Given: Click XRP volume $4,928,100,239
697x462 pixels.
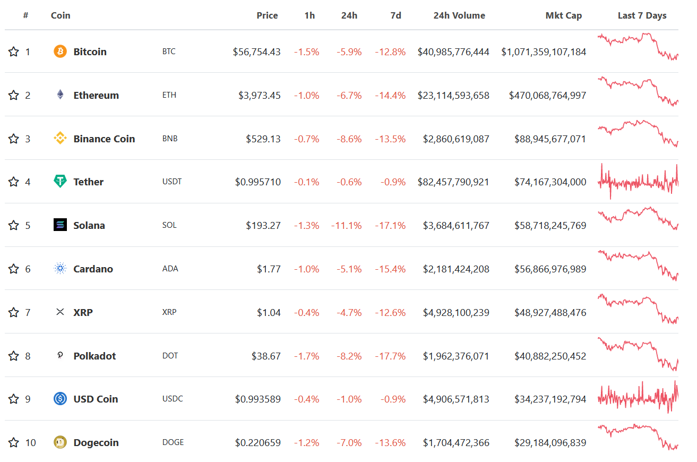Looking at the screenshot, I should click(x=456, y=312).
